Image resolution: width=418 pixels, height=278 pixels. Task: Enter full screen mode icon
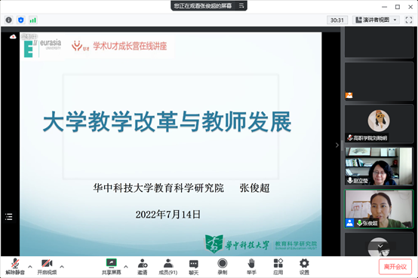pyautogui.click(x=409, y=20)
